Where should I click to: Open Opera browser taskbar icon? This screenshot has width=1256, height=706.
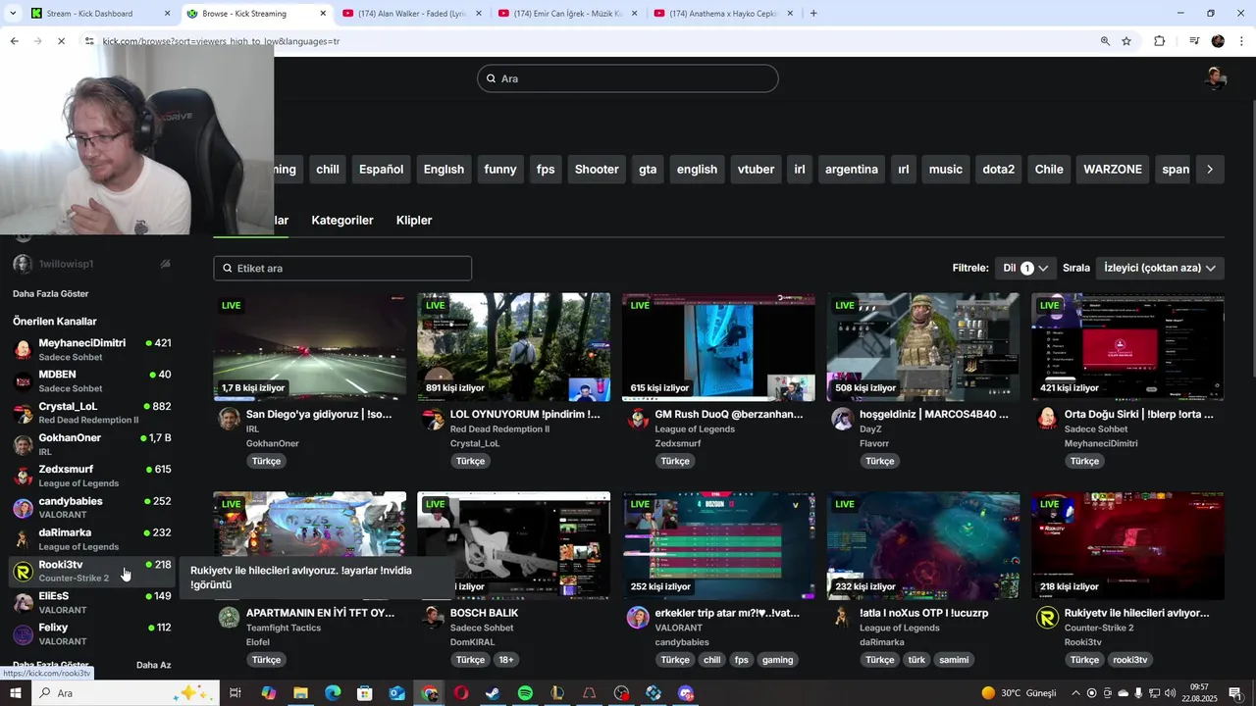coord(460,693)
